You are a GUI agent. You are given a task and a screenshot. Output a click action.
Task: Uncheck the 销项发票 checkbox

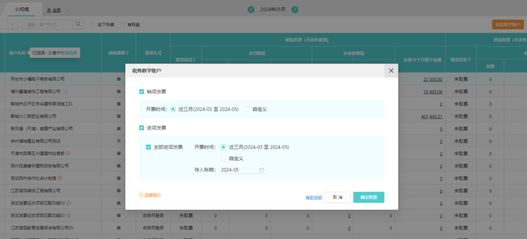[x=142, y=91]
